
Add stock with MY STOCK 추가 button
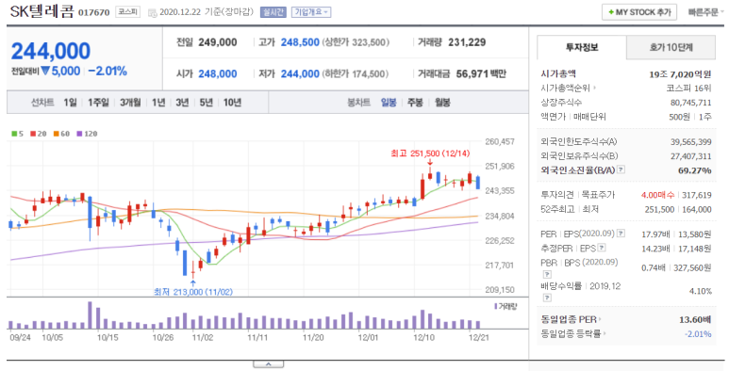click(x=639, y=12)
